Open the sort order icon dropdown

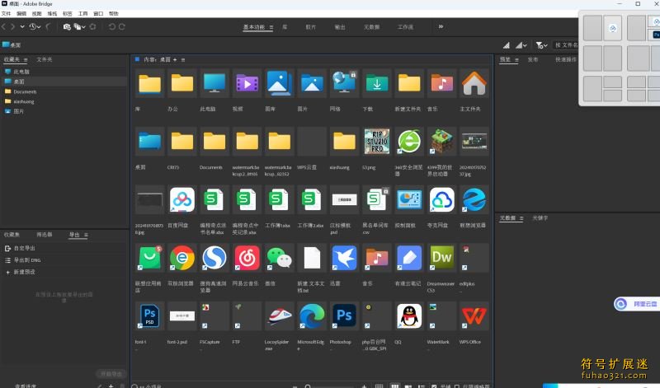coord(521,45)
